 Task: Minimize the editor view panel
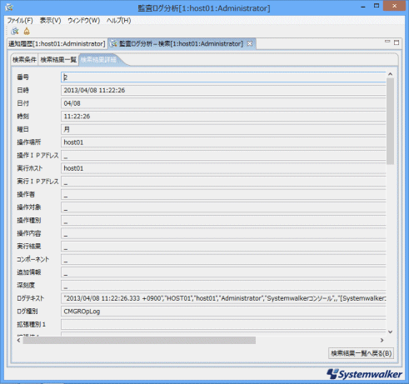click(387, 42)
